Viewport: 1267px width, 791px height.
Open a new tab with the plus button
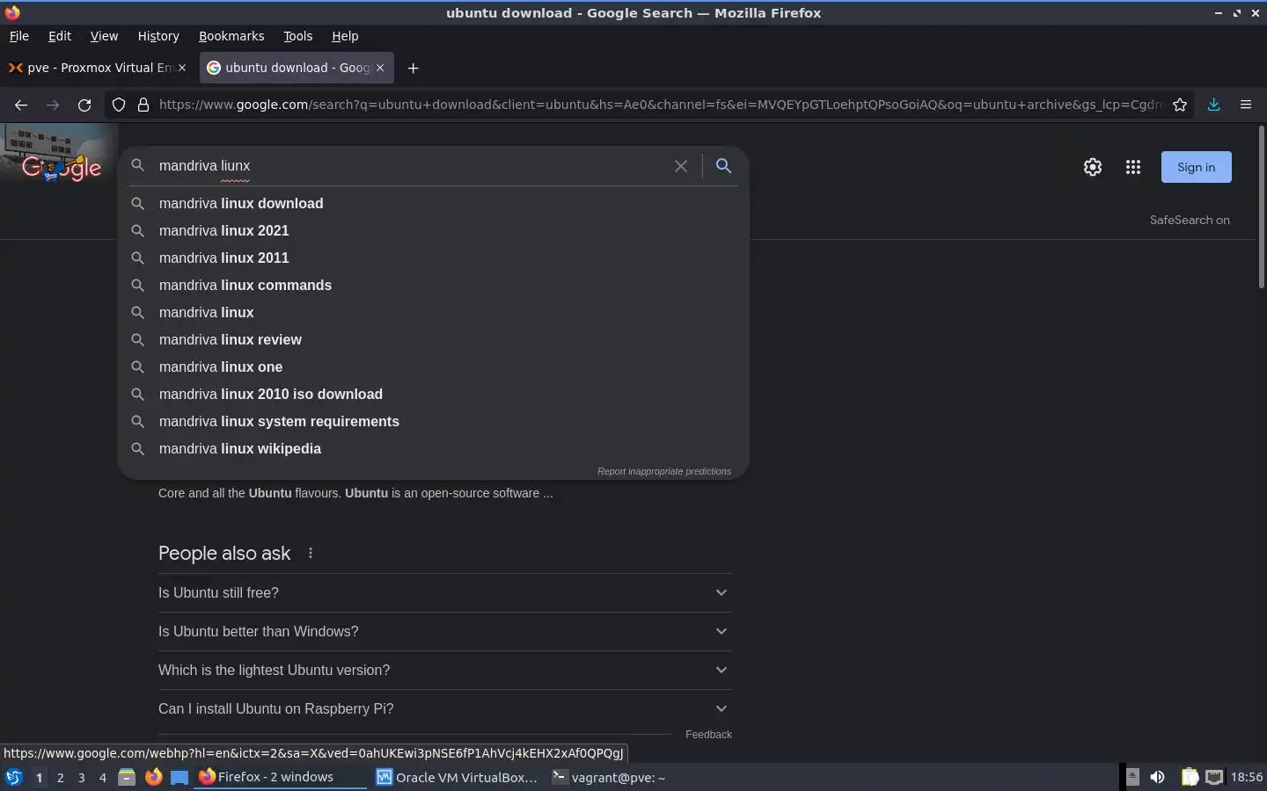pyautogui.click(x=413, y=68)
